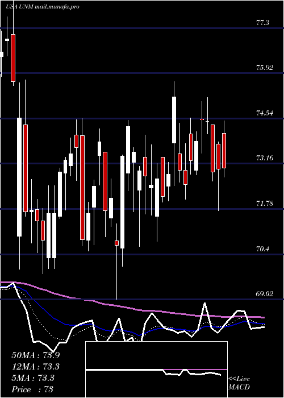Screen dimensions: 284x398
Task: Click the Price : 73 reading
Action: 32,389
